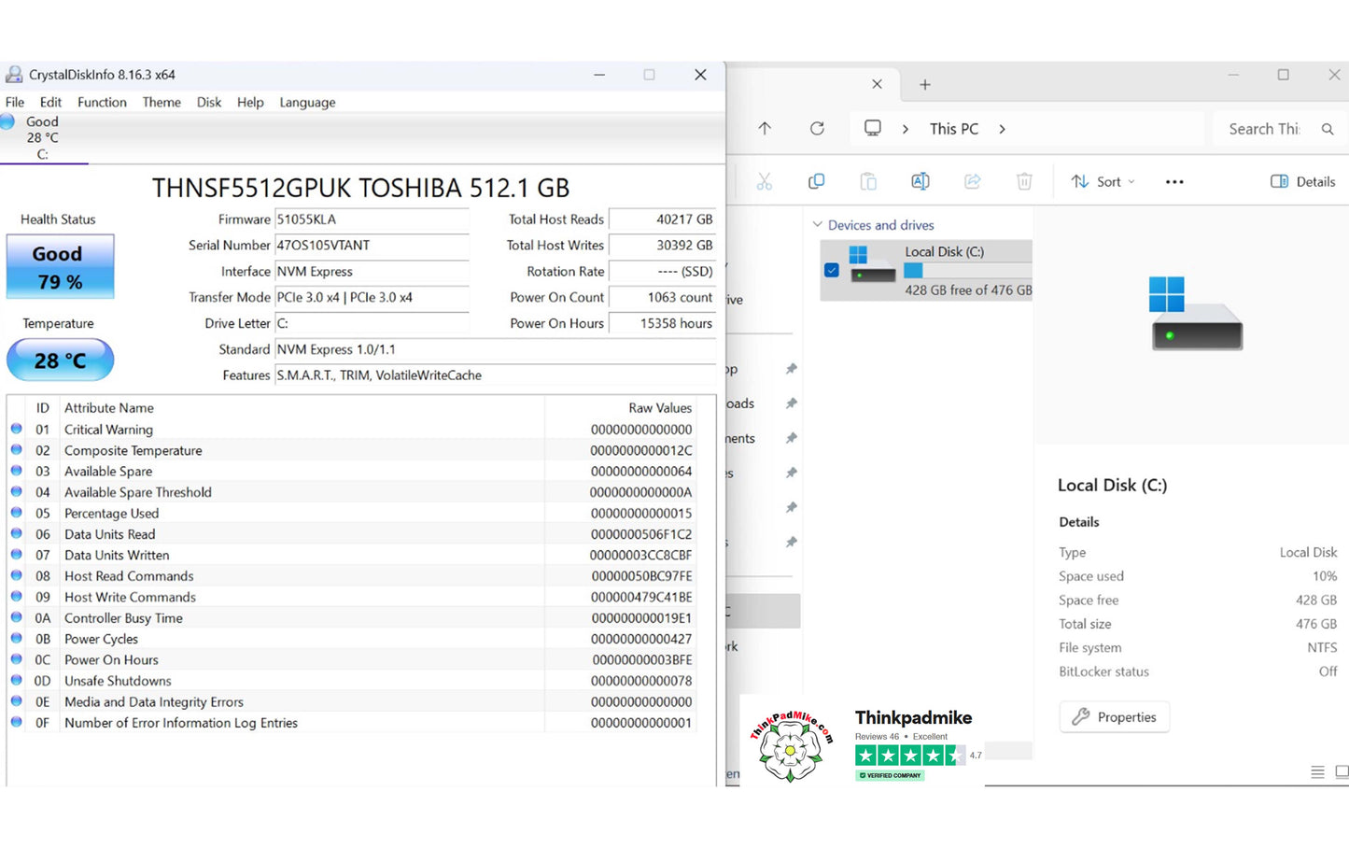The width and height of the screenshot is (1349, 848).
Task: Select the Available Spare attribute row
Action: pyautogui.click(x=352, y=472)
